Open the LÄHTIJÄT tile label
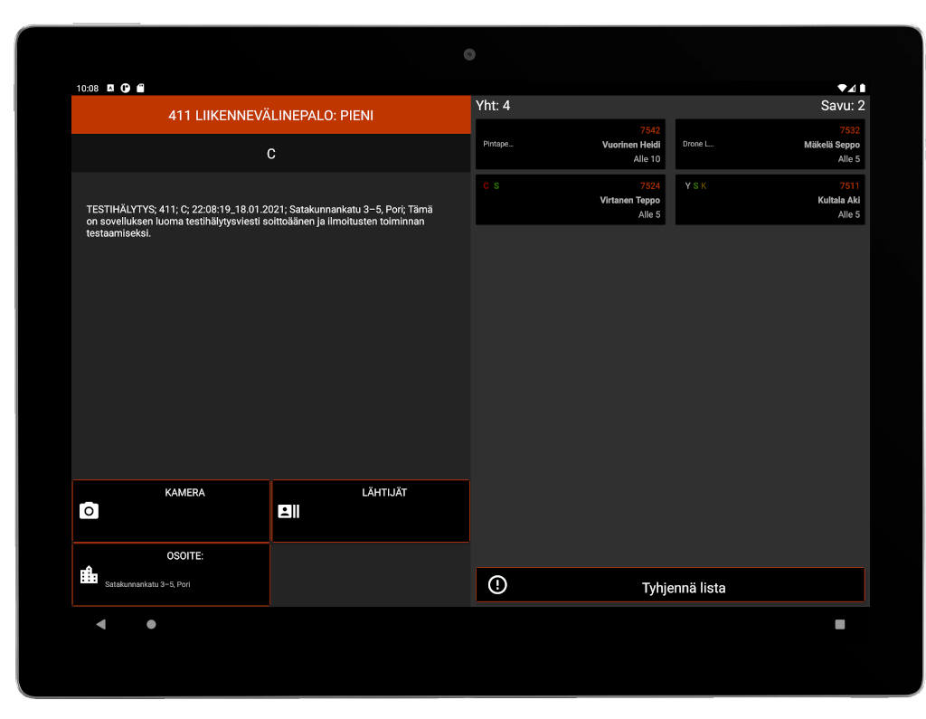 click(x=384, y=493)
